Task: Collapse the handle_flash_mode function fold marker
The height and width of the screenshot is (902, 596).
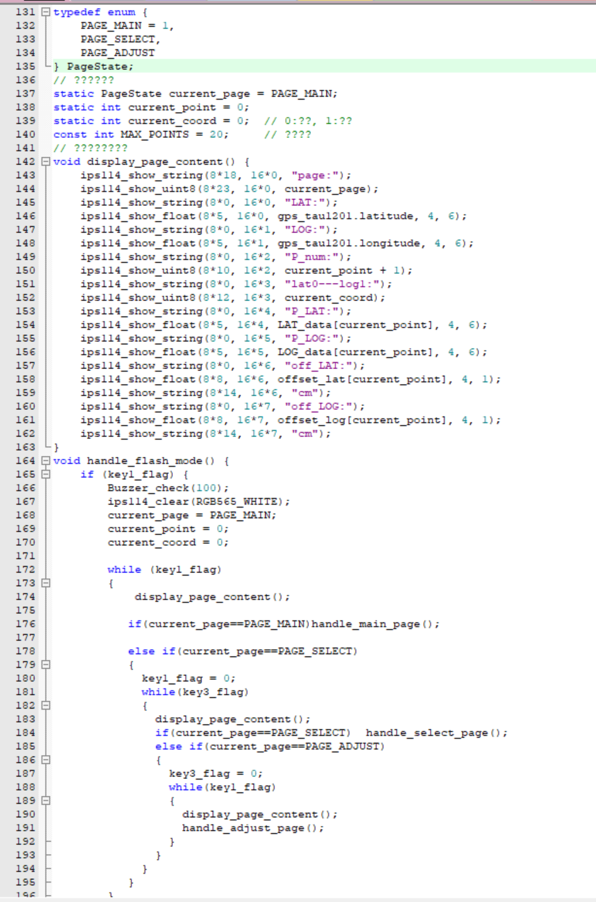Action: (x=45, y=460)
